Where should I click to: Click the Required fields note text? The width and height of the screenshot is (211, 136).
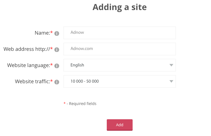(83, 104)
